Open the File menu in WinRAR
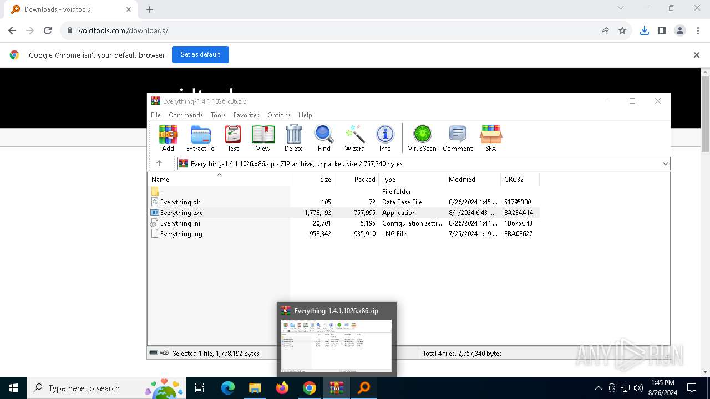Screen dimensions: 710x399 [x=156, y=115]
